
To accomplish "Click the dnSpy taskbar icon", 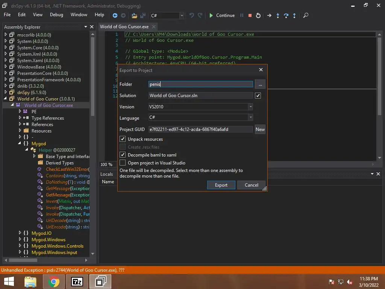I will (100, 281).
